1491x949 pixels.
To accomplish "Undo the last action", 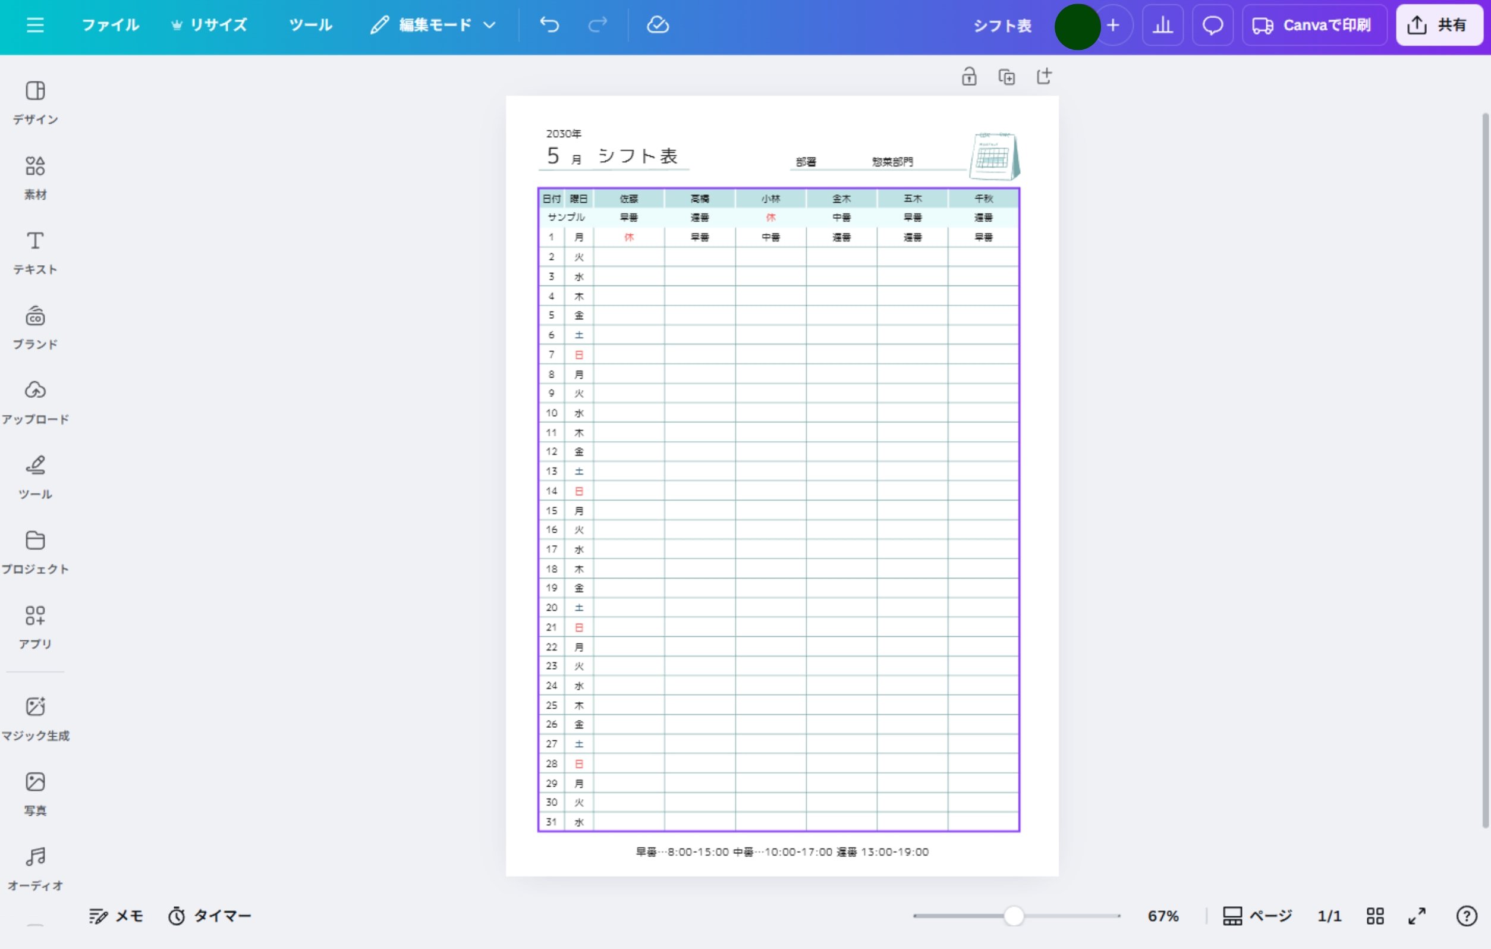I will point(549,26).
